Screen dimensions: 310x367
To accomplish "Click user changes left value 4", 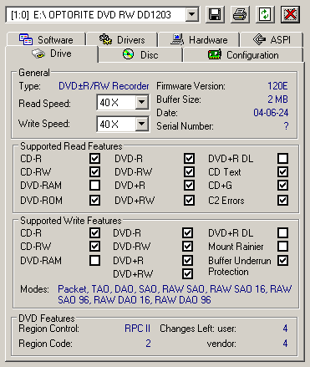I will (x=285, y=329).
